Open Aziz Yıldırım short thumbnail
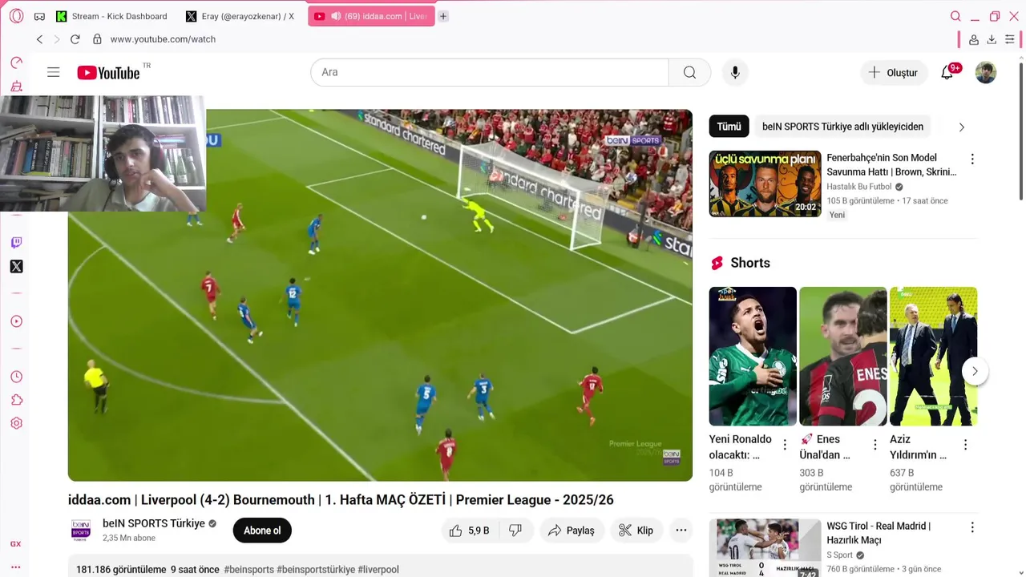The image size is (1026, 577). pos(933,356)
